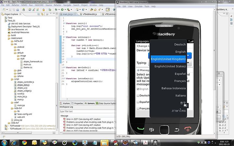Open Internet Explorer from the taskbar
234x146 pixels.
tap(14, 143)
